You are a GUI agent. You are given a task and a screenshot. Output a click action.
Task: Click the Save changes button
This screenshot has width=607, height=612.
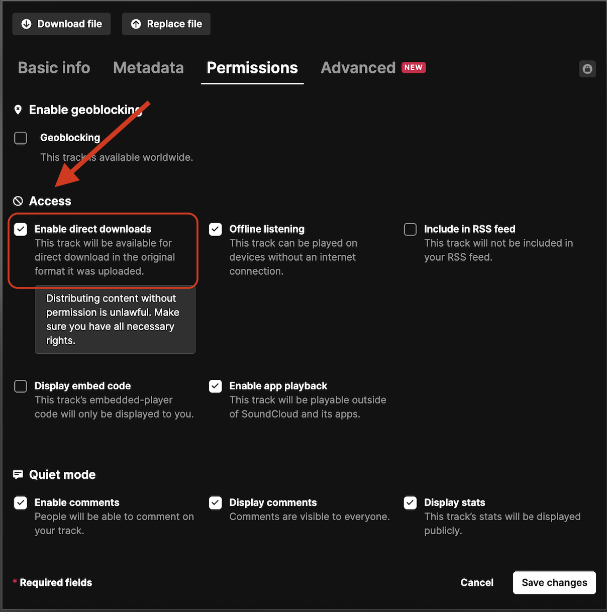(554, 582)
